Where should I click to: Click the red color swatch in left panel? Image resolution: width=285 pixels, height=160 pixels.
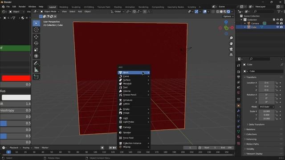[x=16, y=78]
